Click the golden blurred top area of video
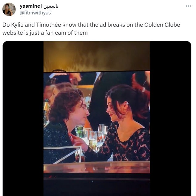The image size is (196, 196). [97, 56]
